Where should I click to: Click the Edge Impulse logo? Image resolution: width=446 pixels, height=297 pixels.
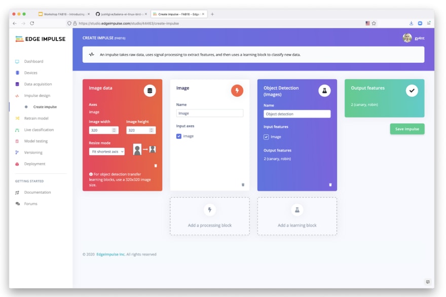tap(40, 39)
